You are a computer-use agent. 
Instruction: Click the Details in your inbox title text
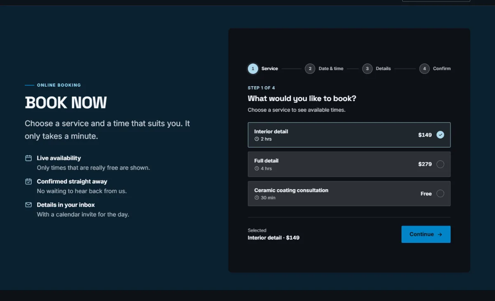click(x=66, y=205)
